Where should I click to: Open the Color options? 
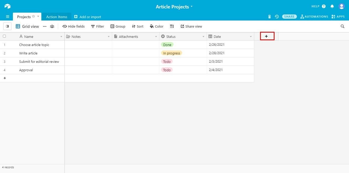(157, 26)
